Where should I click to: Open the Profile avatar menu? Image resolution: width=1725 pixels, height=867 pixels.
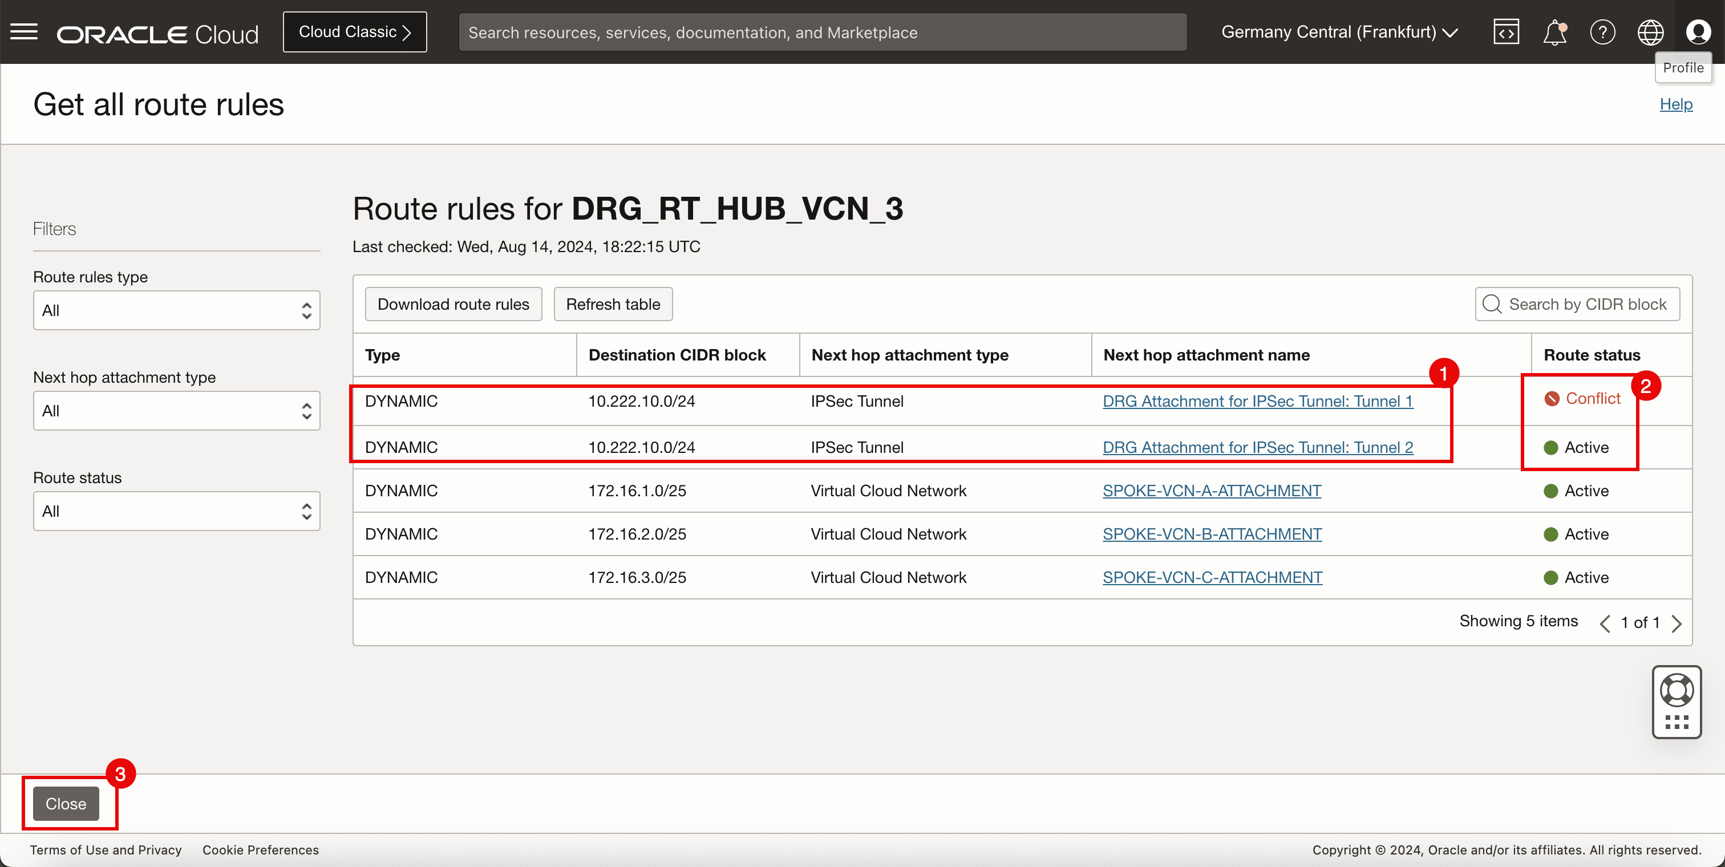click(x=1698, y=31)
